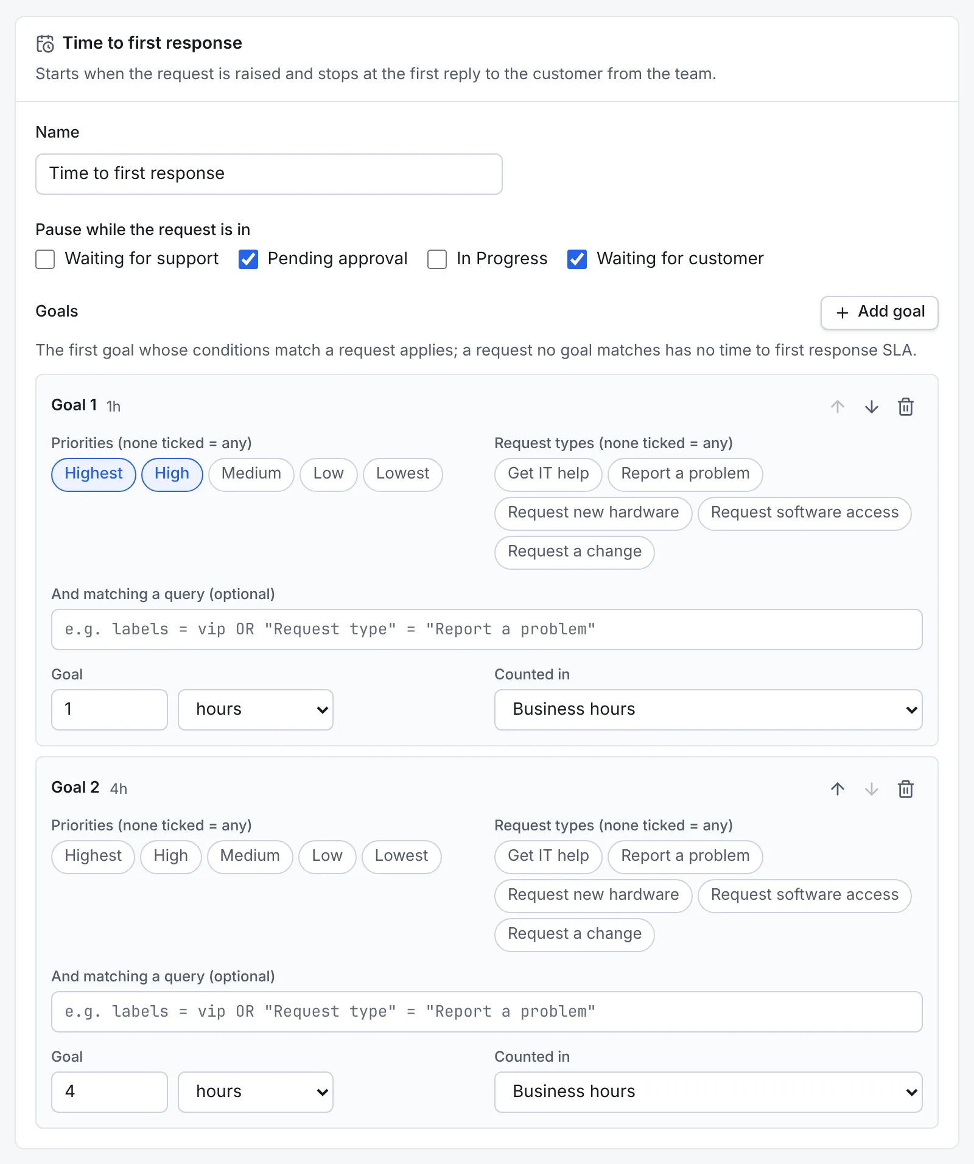The width and height of the screenshot is (974, 1164).
Task: Untick the Waiting for customer checkbox
Action: point(577,259)
